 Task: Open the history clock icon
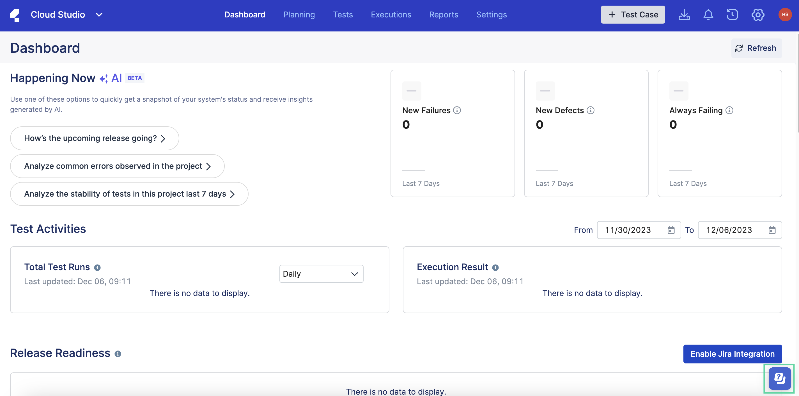pyautogui.click(x=732, y=15)
